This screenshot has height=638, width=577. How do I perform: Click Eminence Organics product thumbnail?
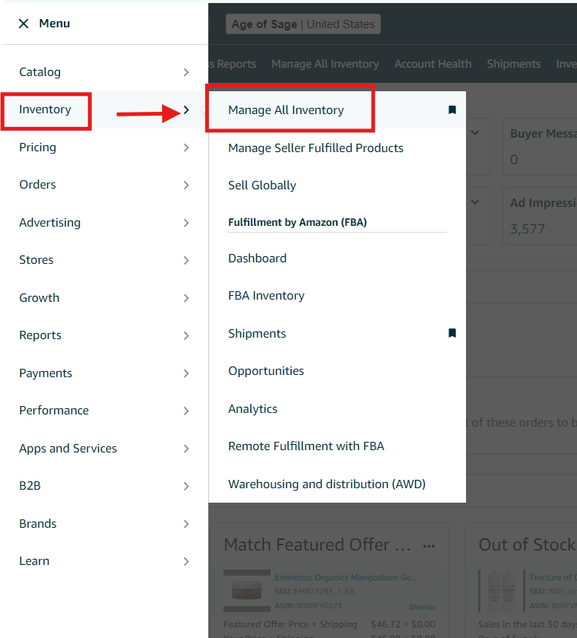(x=247, y=589)
